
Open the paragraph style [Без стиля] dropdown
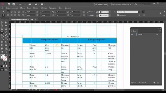[x=140, y=12]
